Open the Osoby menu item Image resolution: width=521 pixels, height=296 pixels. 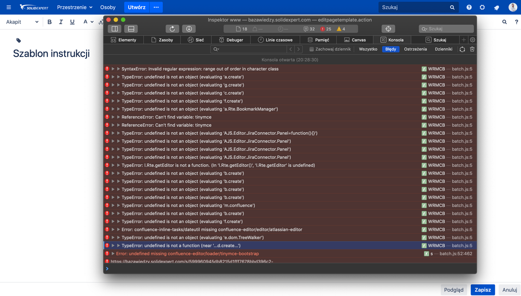pos(107,7)
